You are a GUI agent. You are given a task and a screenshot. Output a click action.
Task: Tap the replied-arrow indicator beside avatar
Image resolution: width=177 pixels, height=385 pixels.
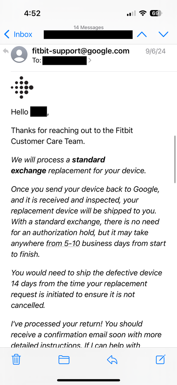click(x=6, y=51)
